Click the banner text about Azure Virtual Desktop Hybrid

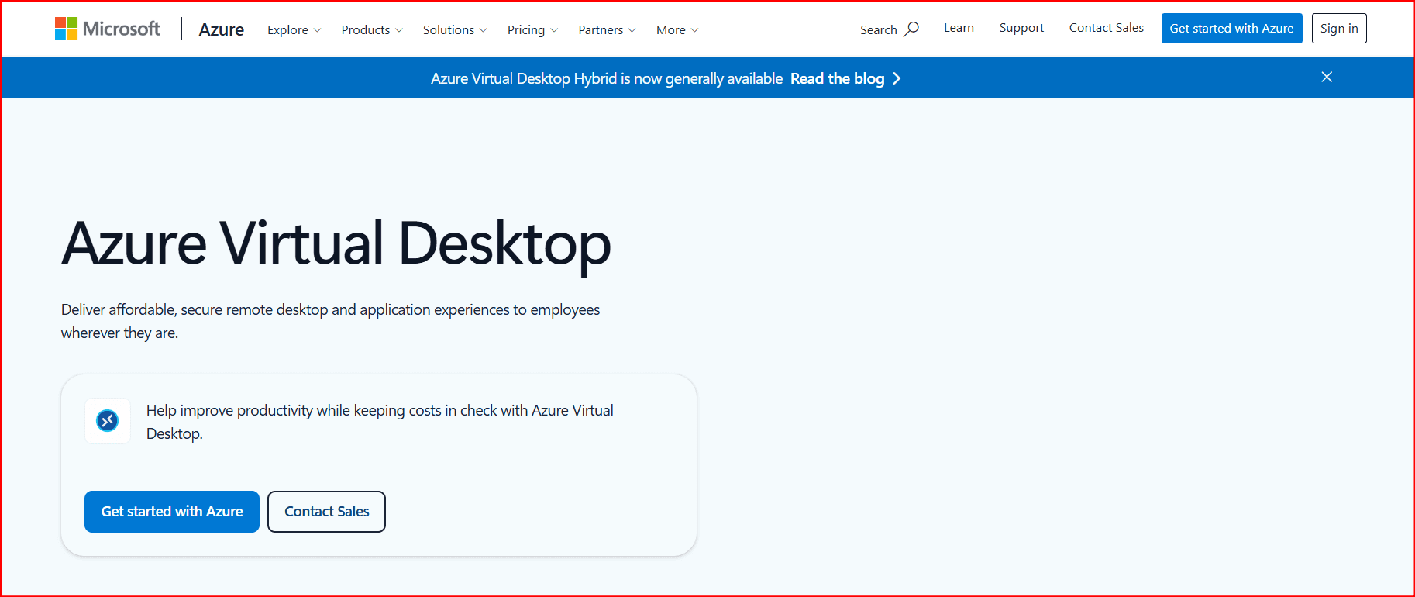pos(607,78)
